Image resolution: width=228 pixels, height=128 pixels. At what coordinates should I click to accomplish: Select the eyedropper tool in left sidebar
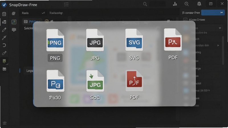tap(4, 38)
